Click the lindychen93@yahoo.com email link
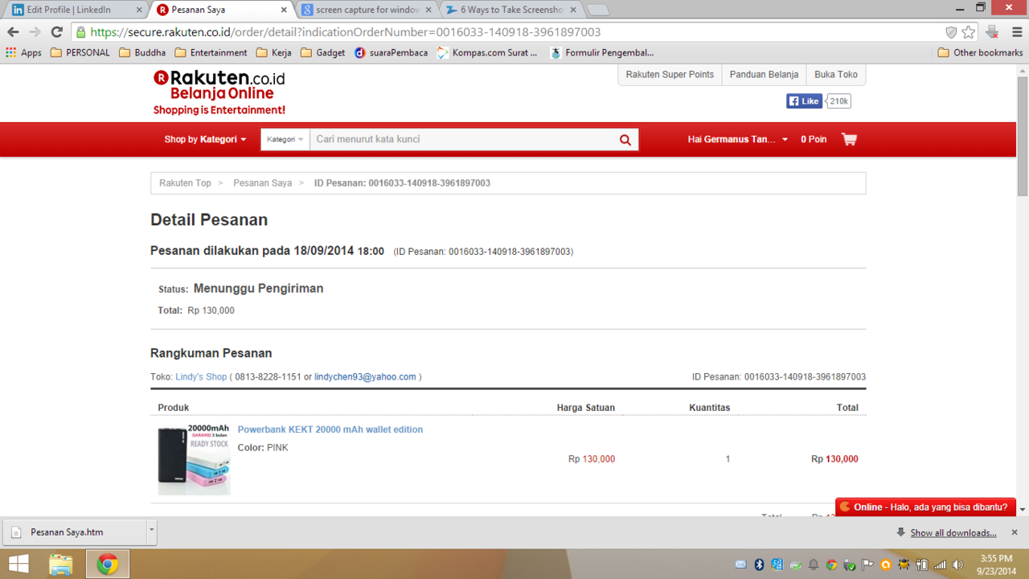 coord(365,376)
